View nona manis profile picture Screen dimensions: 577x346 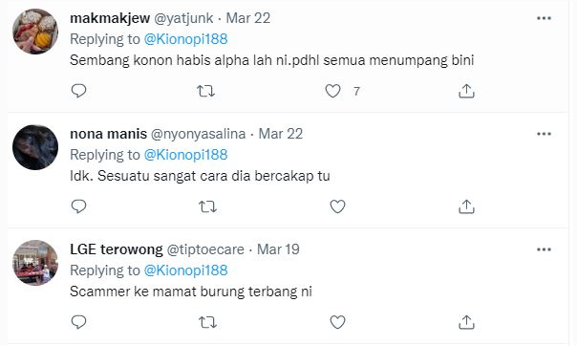pyautogui.click(x=35, y=147)
